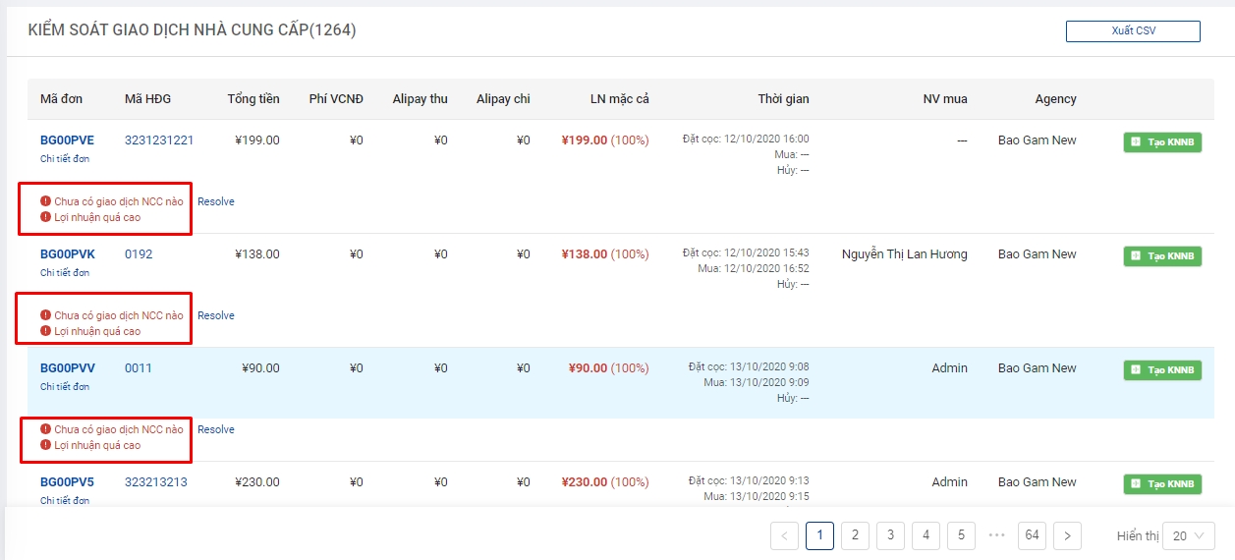The width and height of the screenshot is (1235, 560).
Task: Expand the Hiển thị page size dropdown
Action: 1189,536
